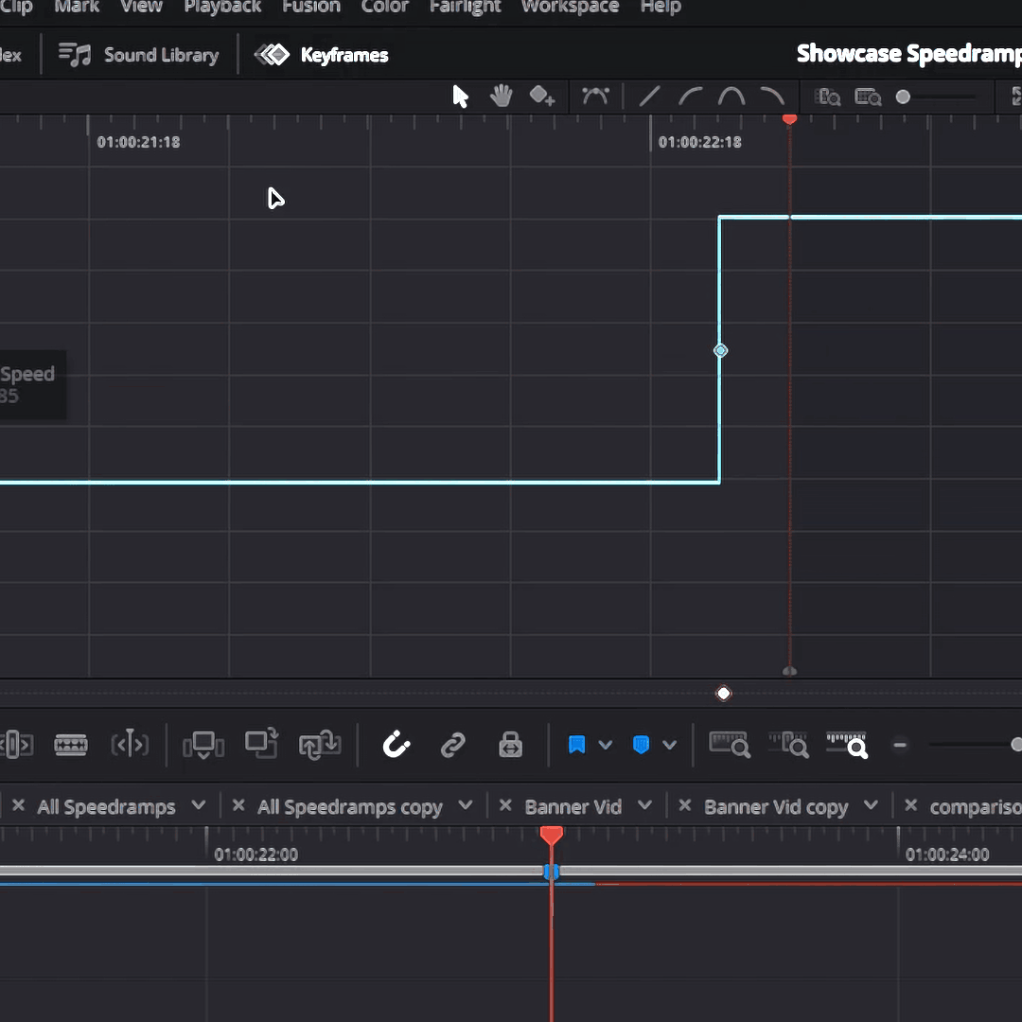Open the marker color dropdown

(670, 745)
